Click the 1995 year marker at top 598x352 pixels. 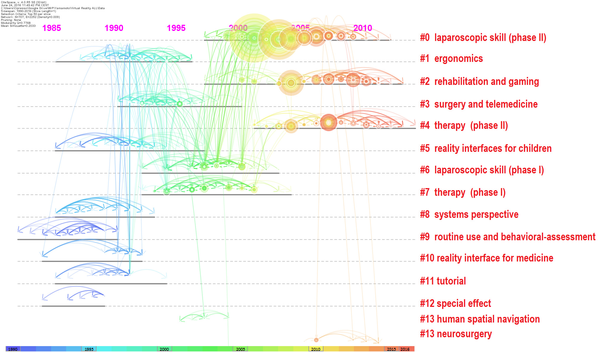[x=176, y=28]
